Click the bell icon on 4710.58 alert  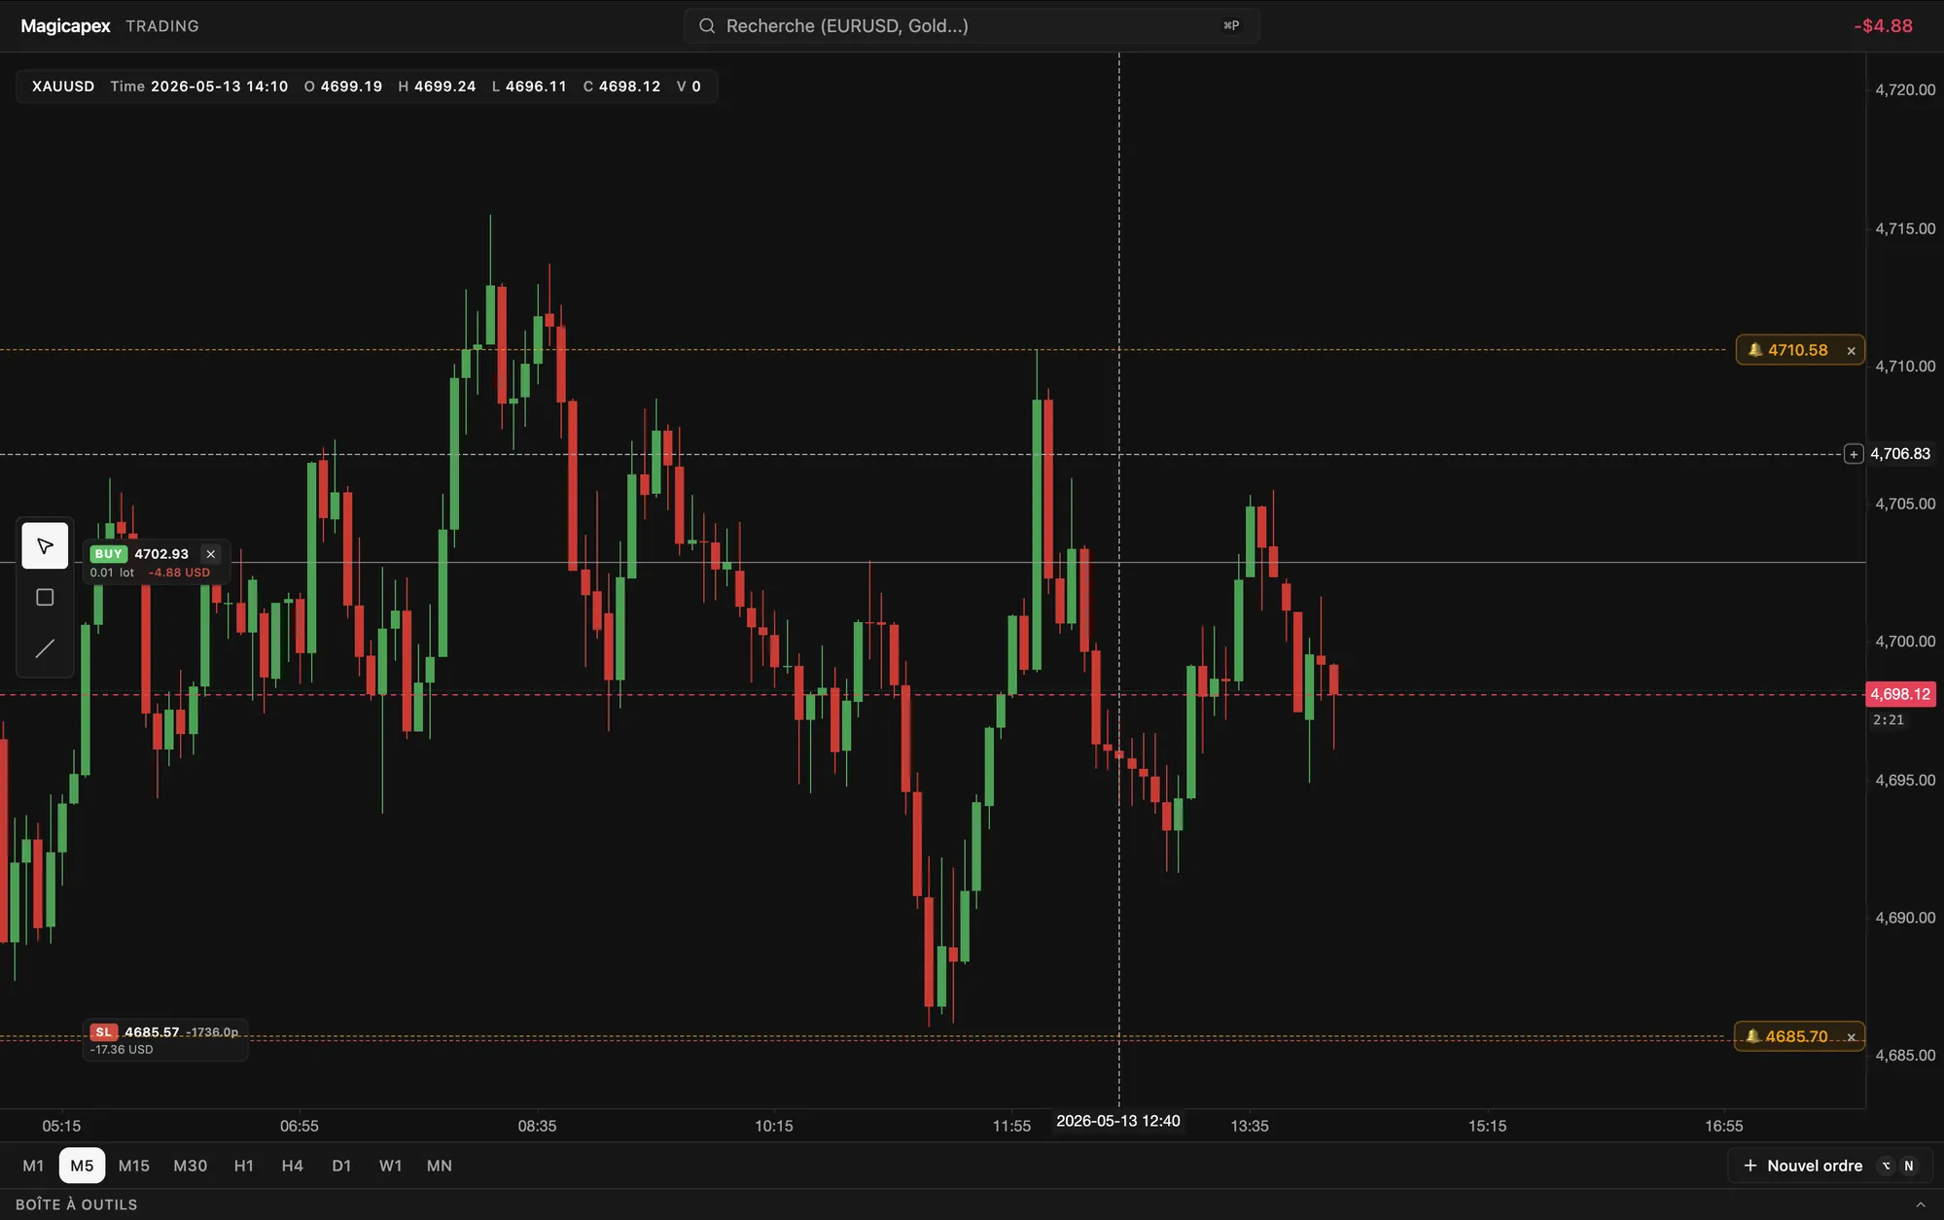tap(1755, 350)
